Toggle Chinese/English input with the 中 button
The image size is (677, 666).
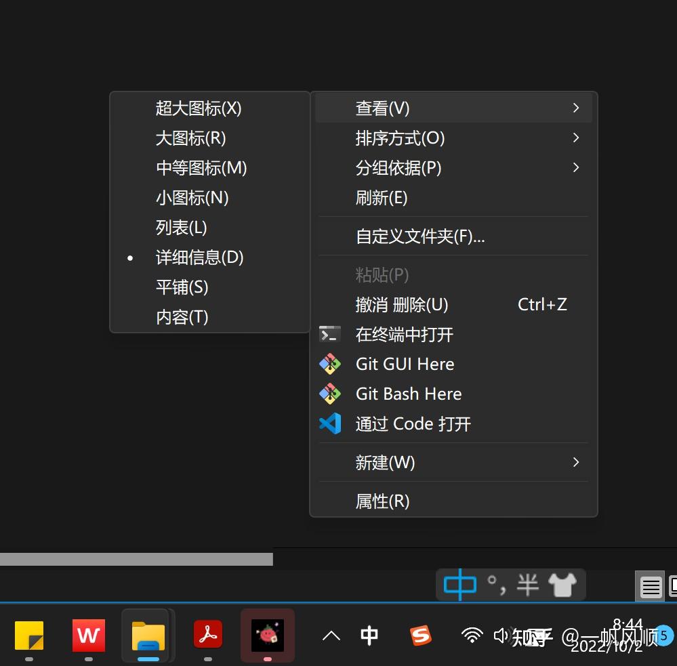point(459,585)
